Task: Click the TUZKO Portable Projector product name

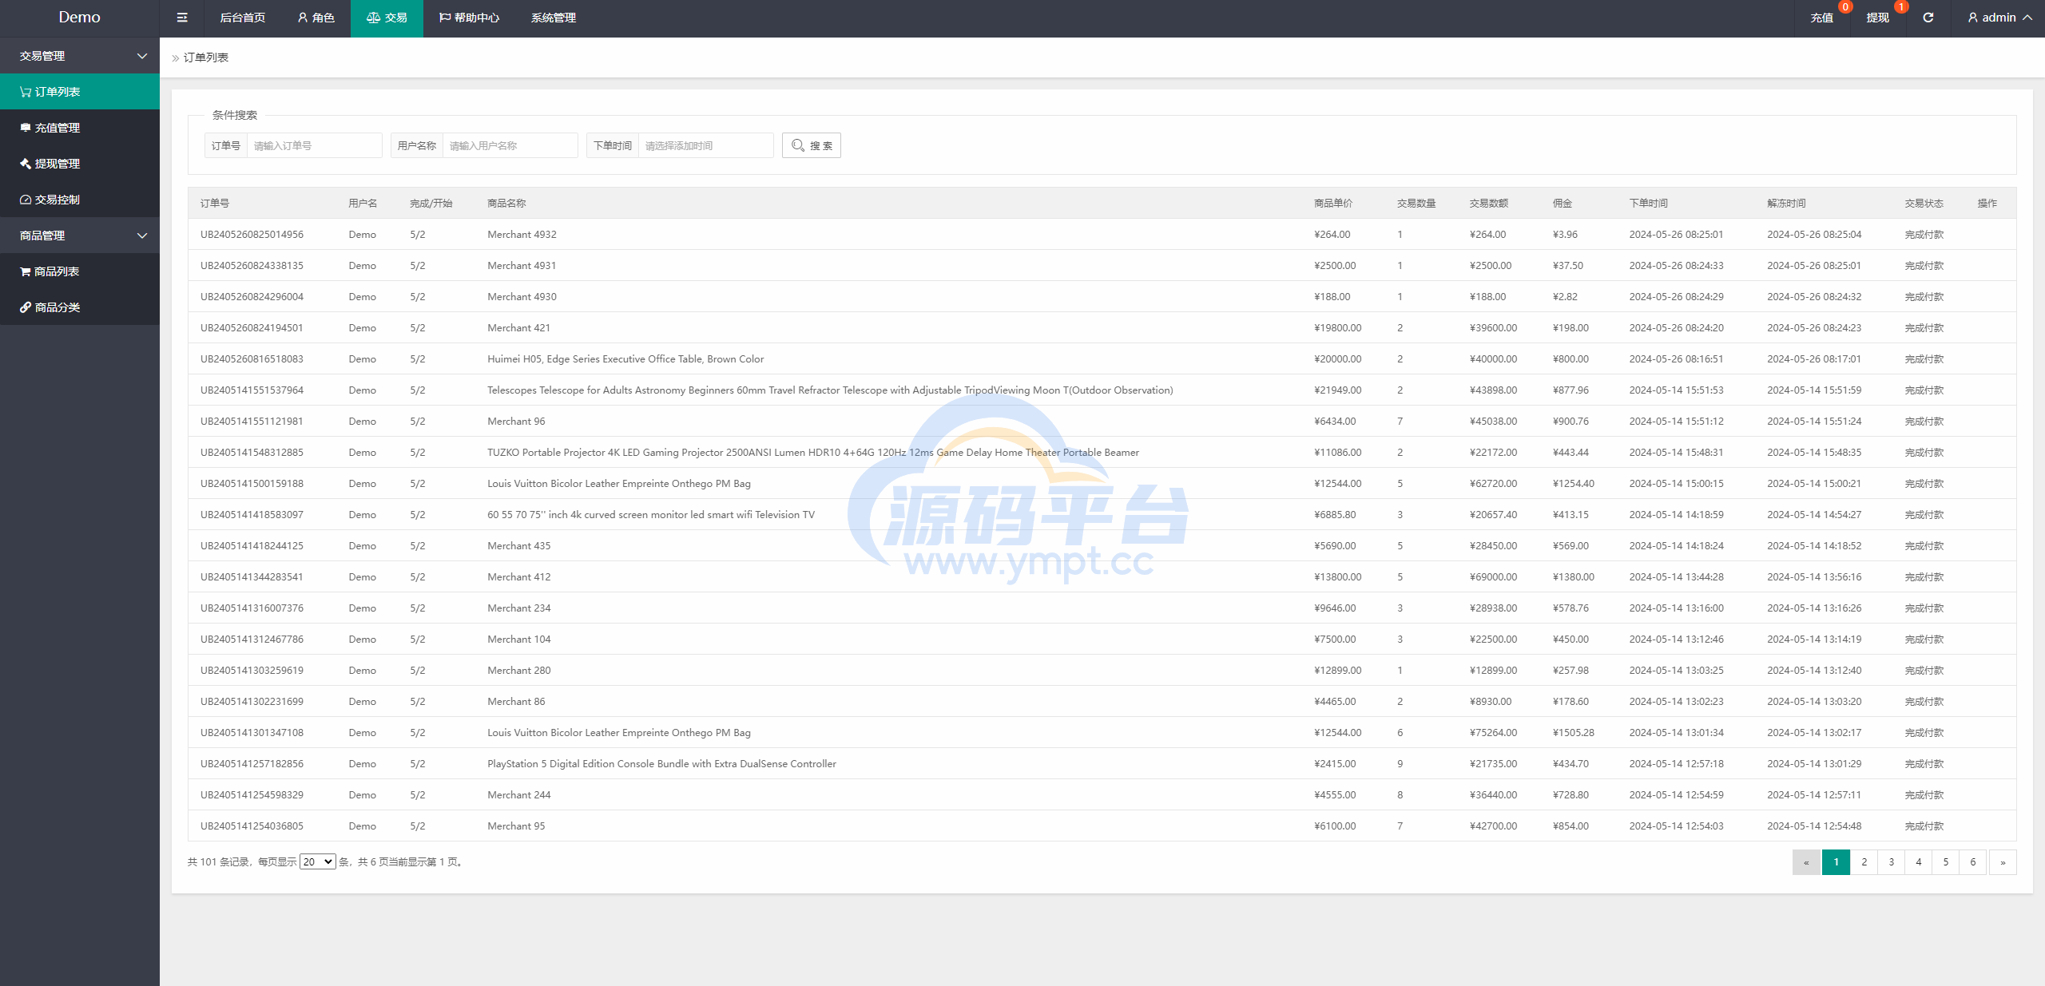Action: pyautogui.click(x=813, y=453)
